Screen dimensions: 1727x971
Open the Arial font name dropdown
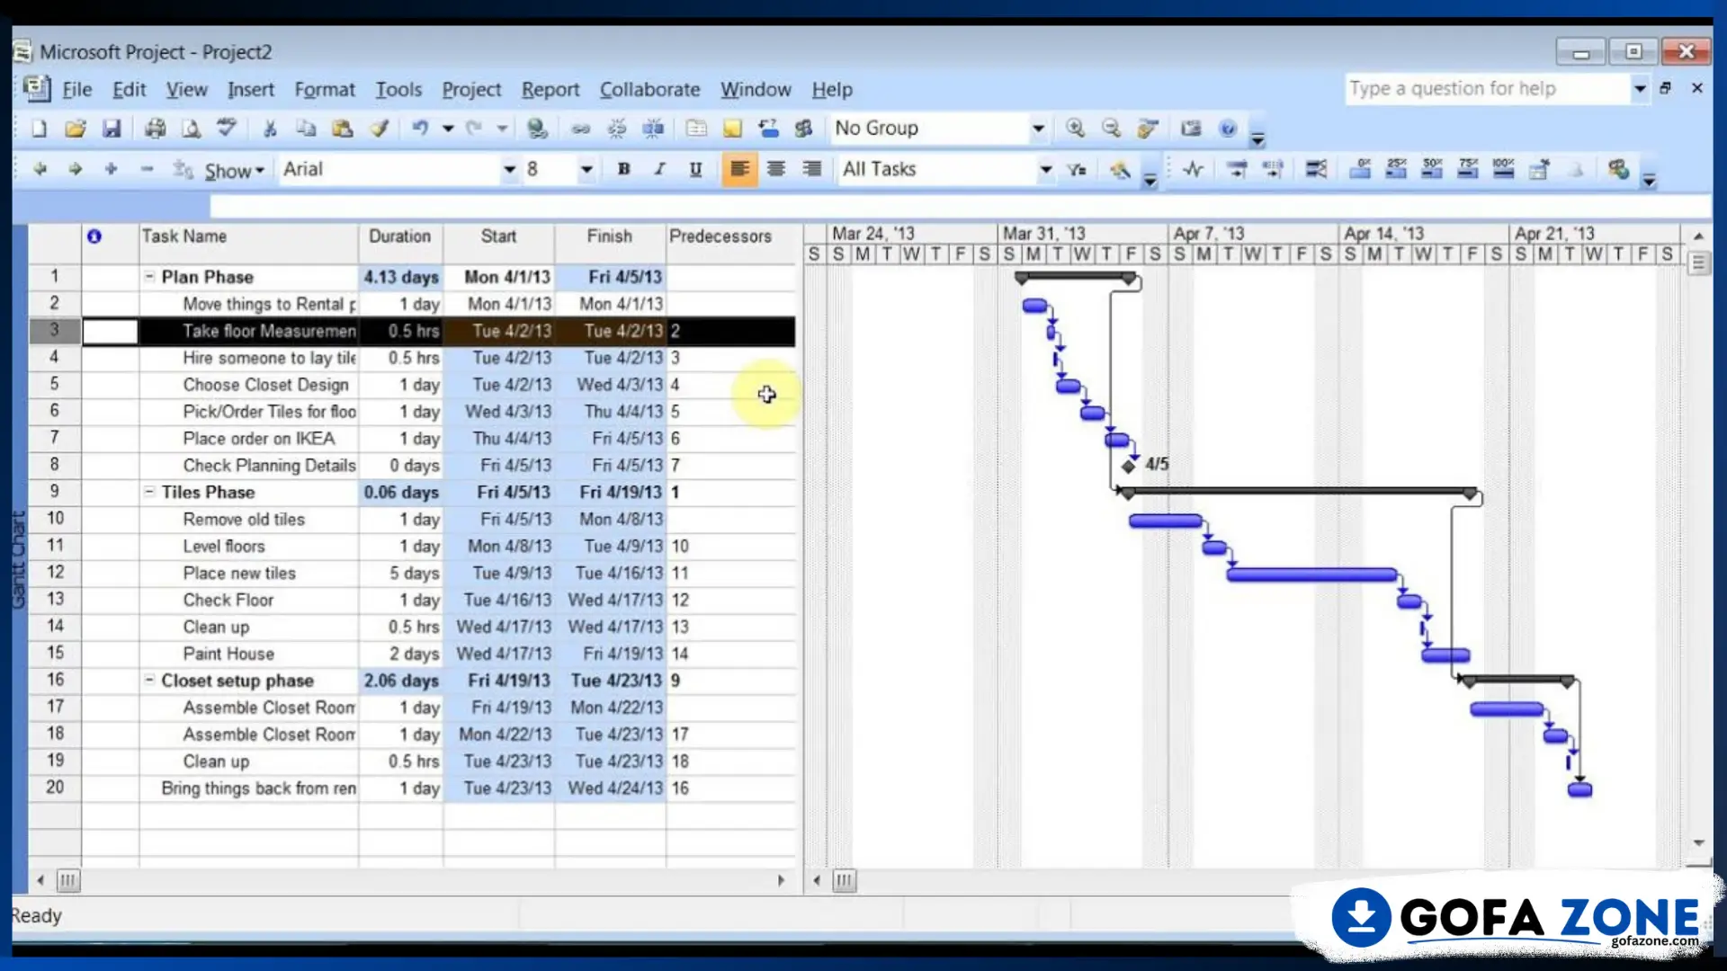click(x=509, y=169)
